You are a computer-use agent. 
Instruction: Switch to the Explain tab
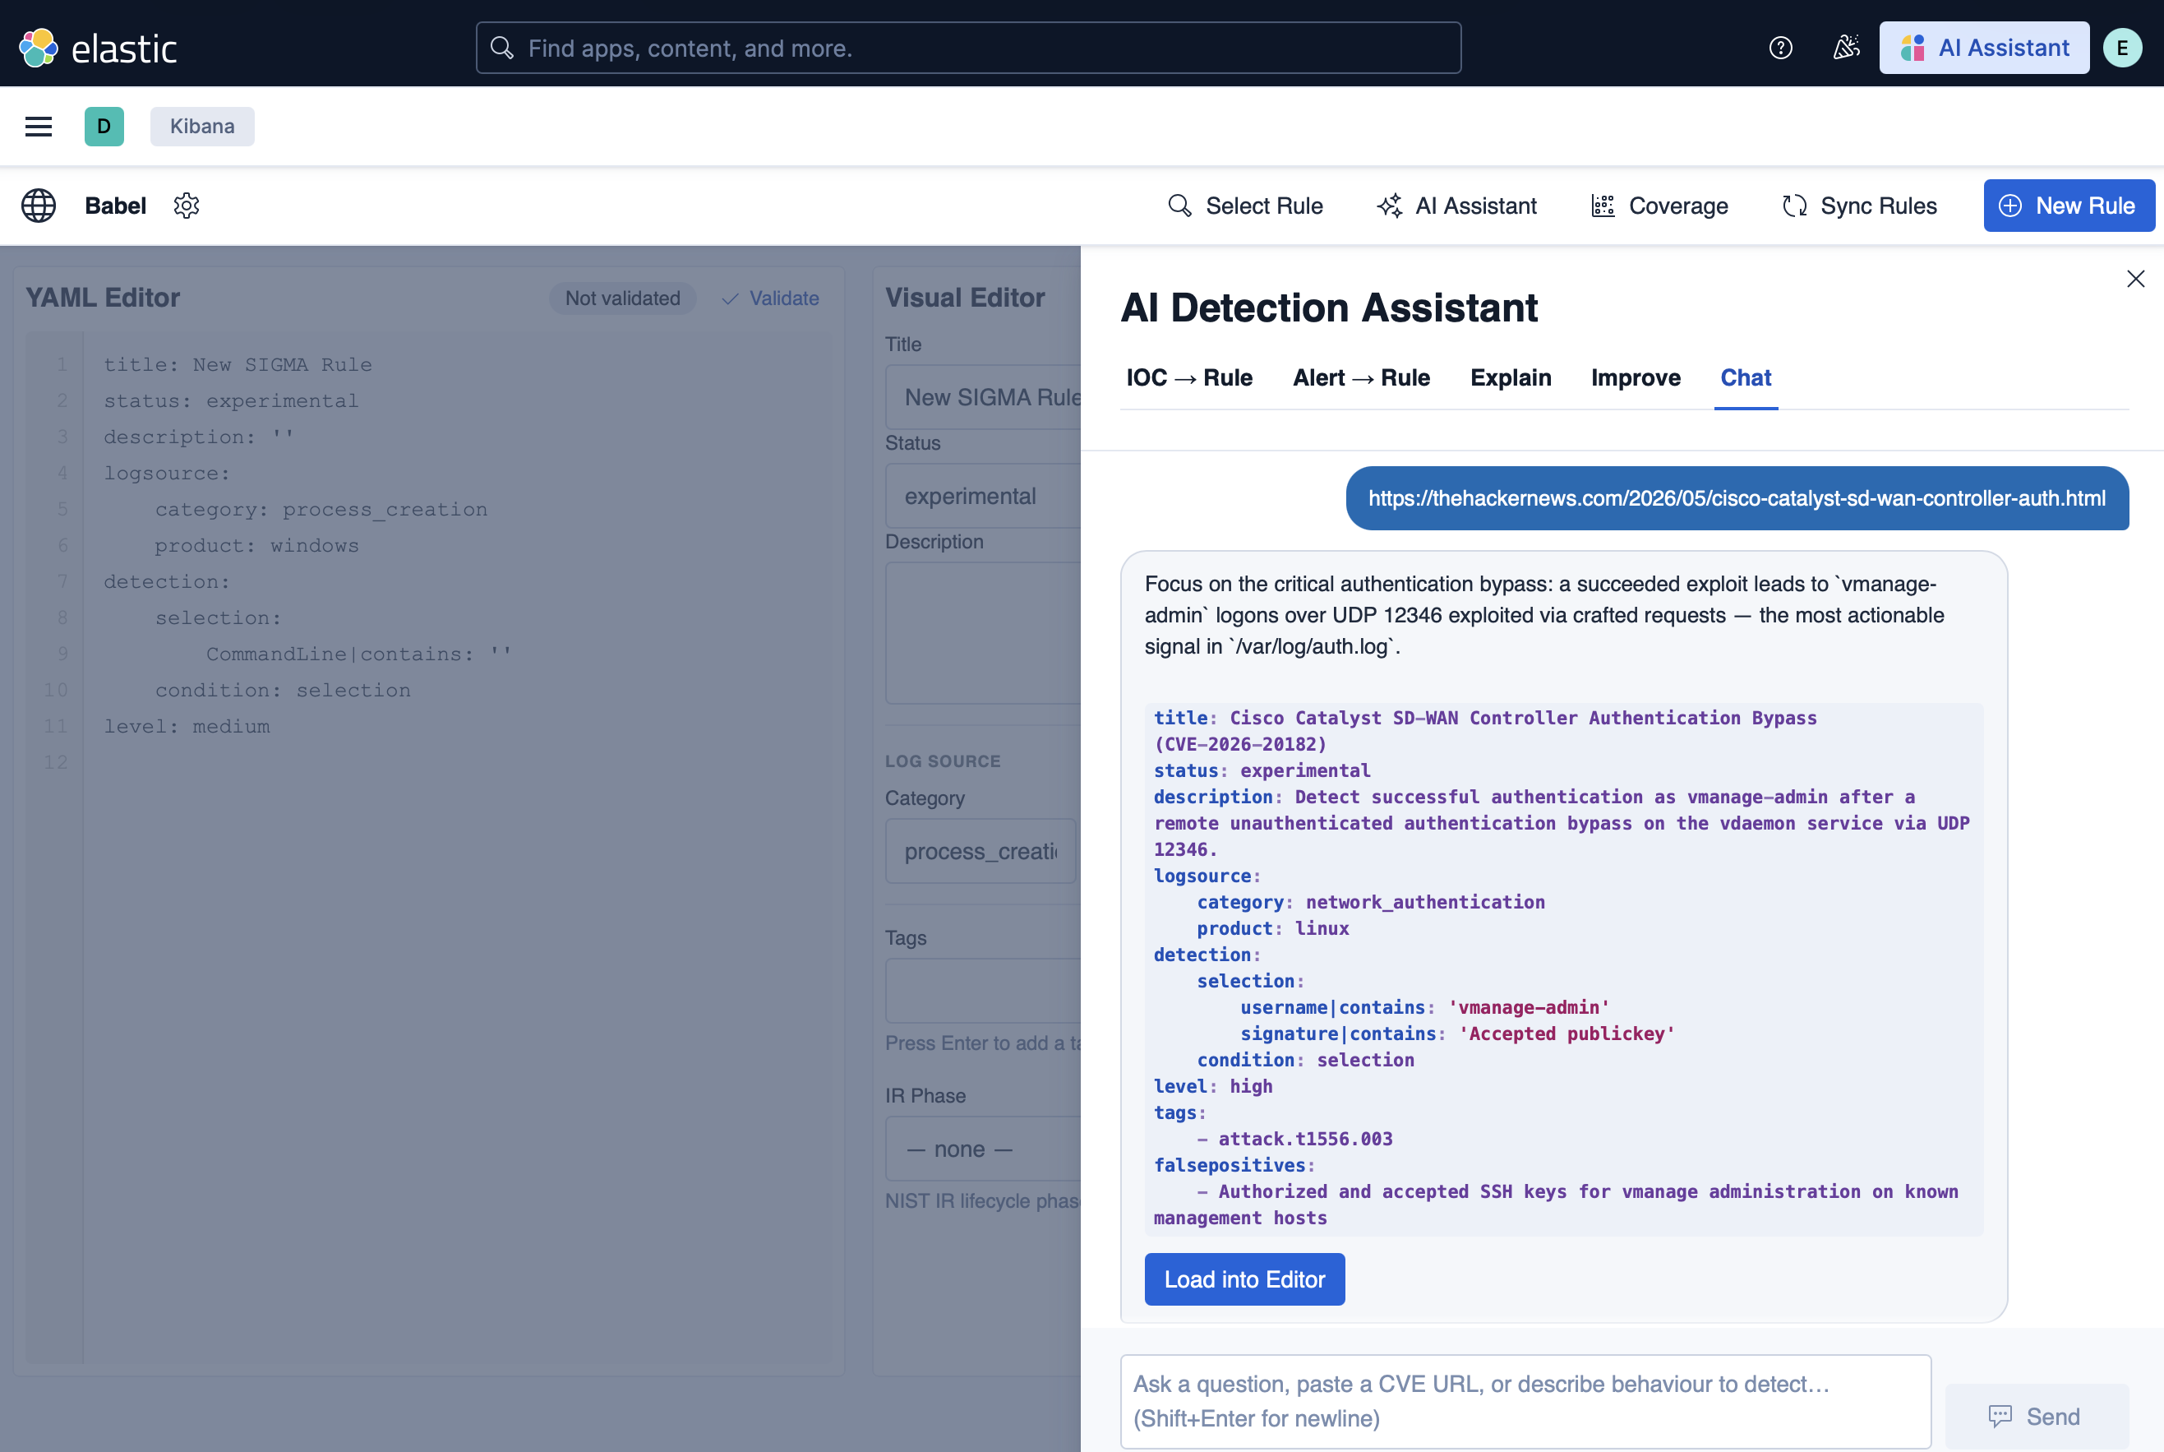point(1511,378)
